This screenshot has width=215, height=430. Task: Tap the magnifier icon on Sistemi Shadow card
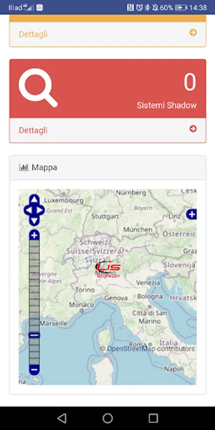point(38,87)
